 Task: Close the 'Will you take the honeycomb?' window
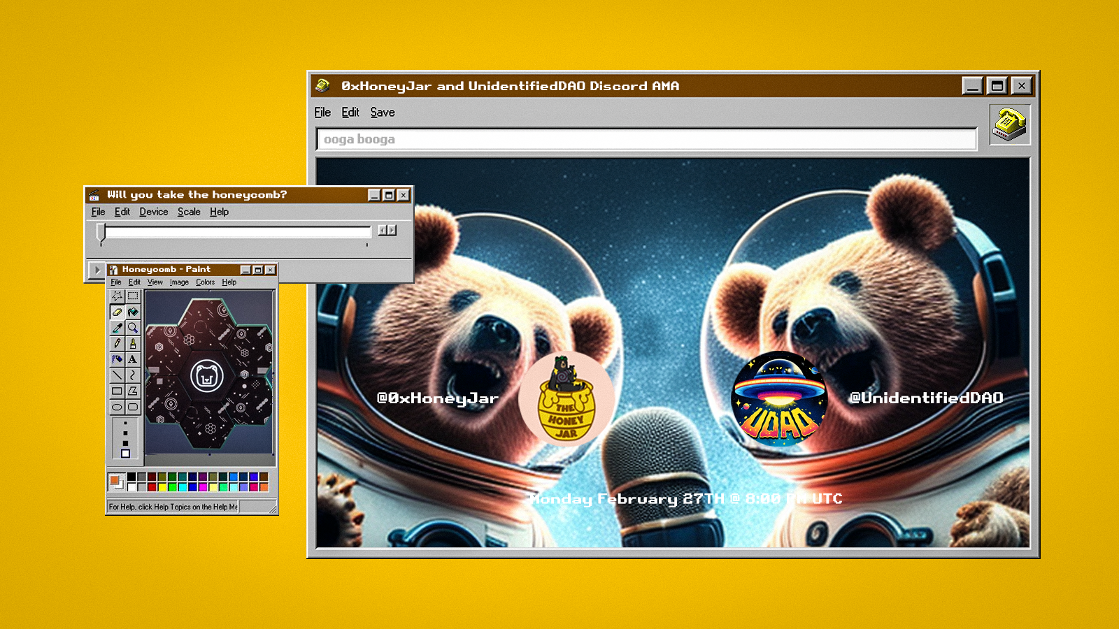pyautogui.click(x=404, y=195)
